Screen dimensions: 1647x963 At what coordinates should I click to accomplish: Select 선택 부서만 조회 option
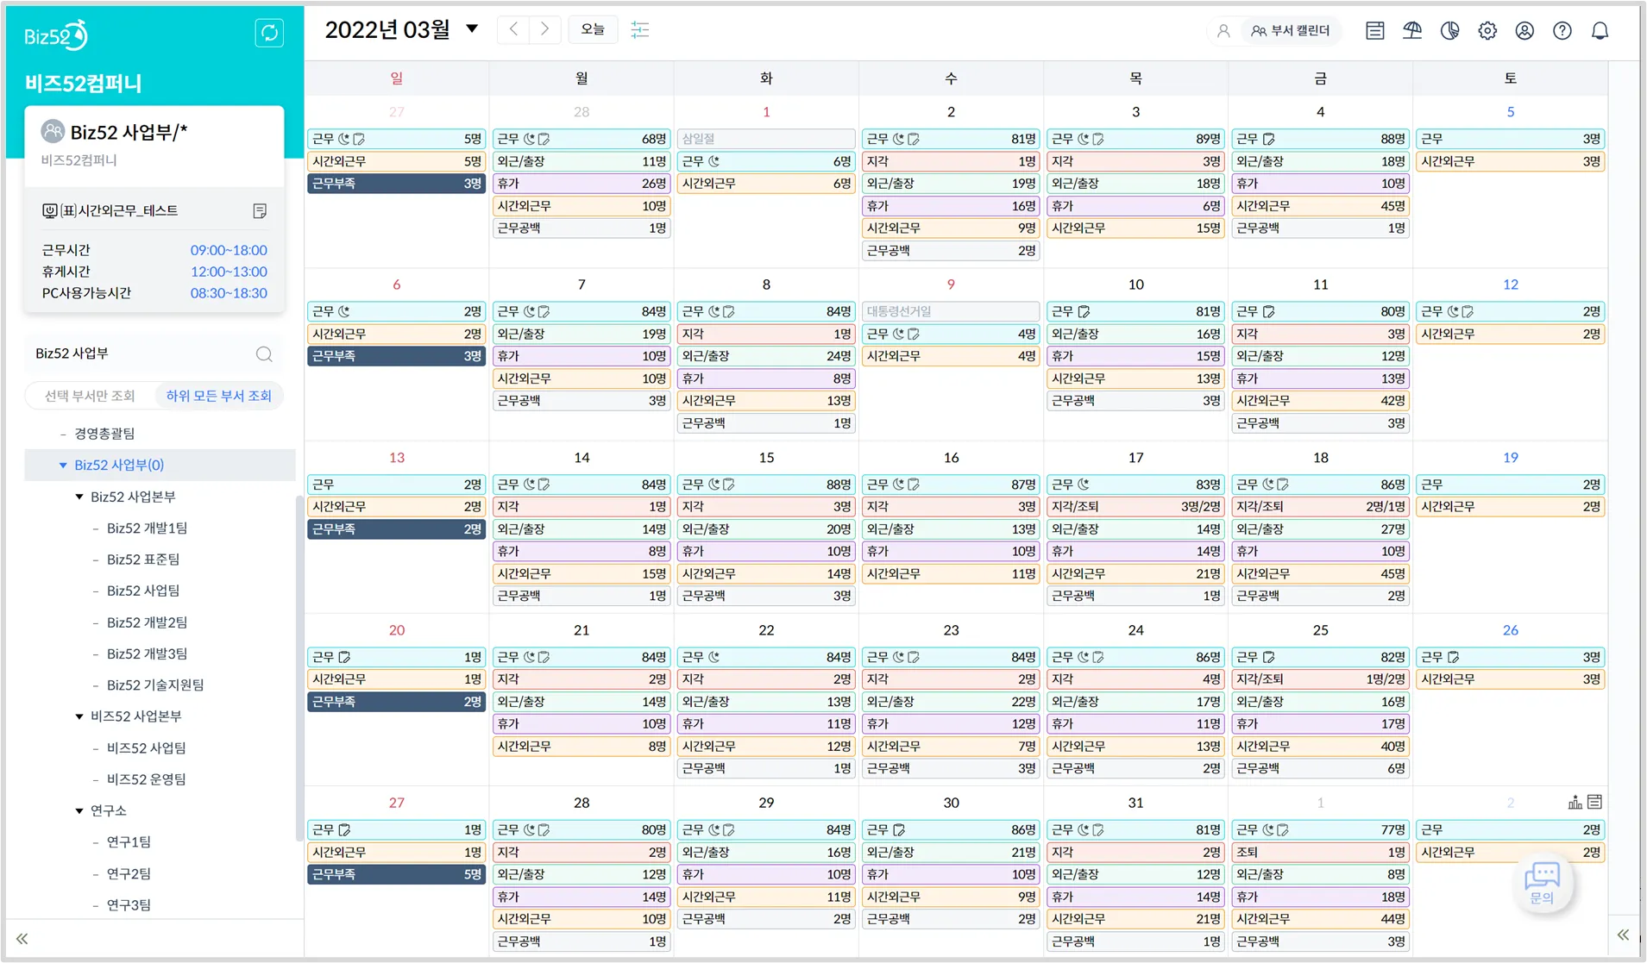tap(90, 396)
